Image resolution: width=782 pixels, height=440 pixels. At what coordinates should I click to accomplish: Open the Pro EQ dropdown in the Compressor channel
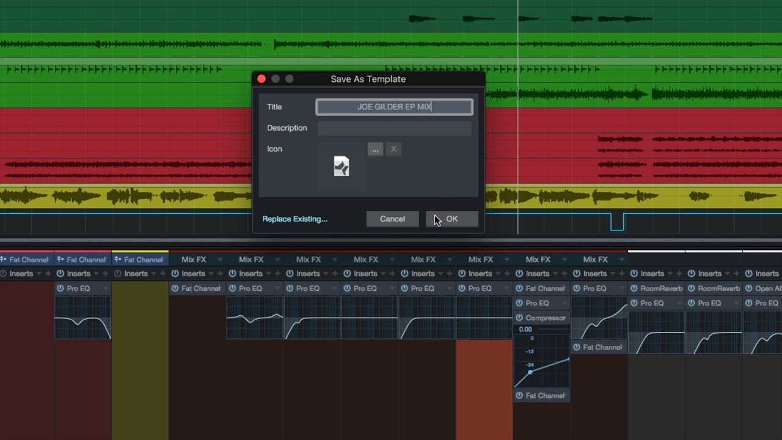click(565, 303)
